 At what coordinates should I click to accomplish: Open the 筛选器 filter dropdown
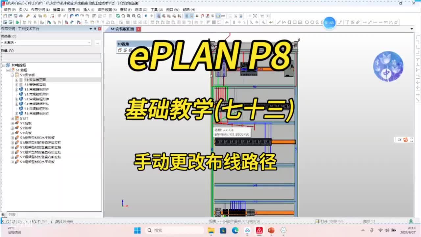[89, 42]
